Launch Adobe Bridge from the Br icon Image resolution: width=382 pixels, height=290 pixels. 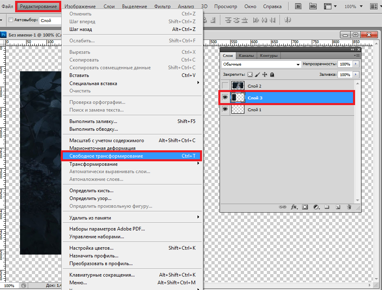(x=298, y=7)
